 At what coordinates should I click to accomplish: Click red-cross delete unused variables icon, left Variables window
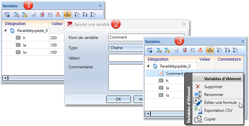(x=42, y=15)
